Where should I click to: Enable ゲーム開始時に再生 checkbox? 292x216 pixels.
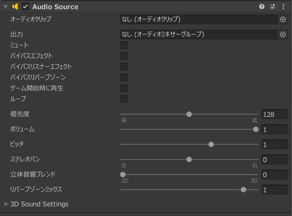[x=124, y=88]
